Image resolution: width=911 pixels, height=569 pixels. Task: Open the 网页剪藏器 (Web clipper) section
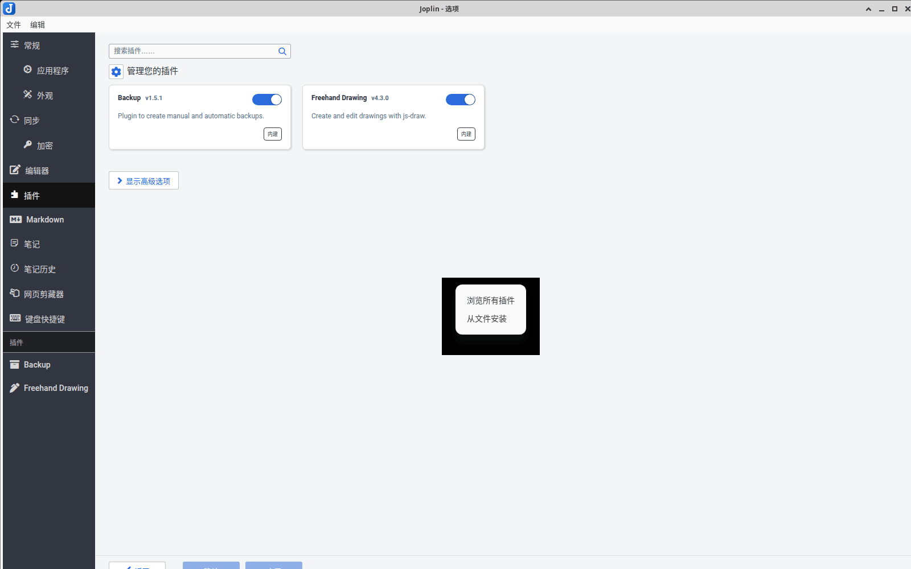click(x=49, y=294)
